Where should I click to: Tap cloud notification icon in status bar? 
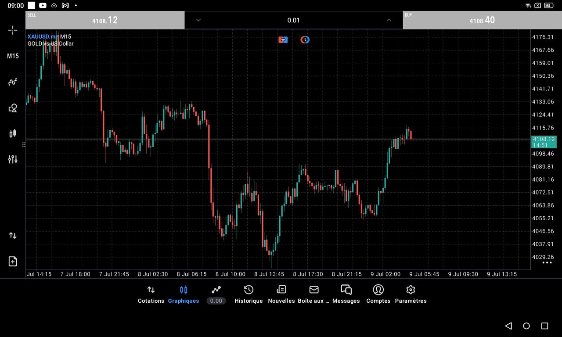pos(54,5)
